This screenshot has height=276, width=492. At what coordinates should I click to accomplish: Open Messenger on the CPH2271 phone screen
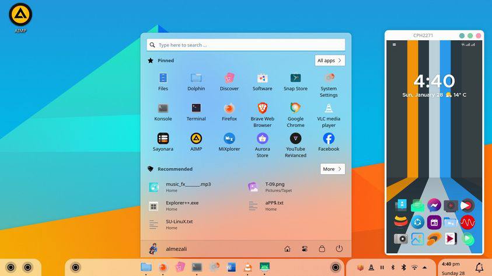[x=434, y=206]
